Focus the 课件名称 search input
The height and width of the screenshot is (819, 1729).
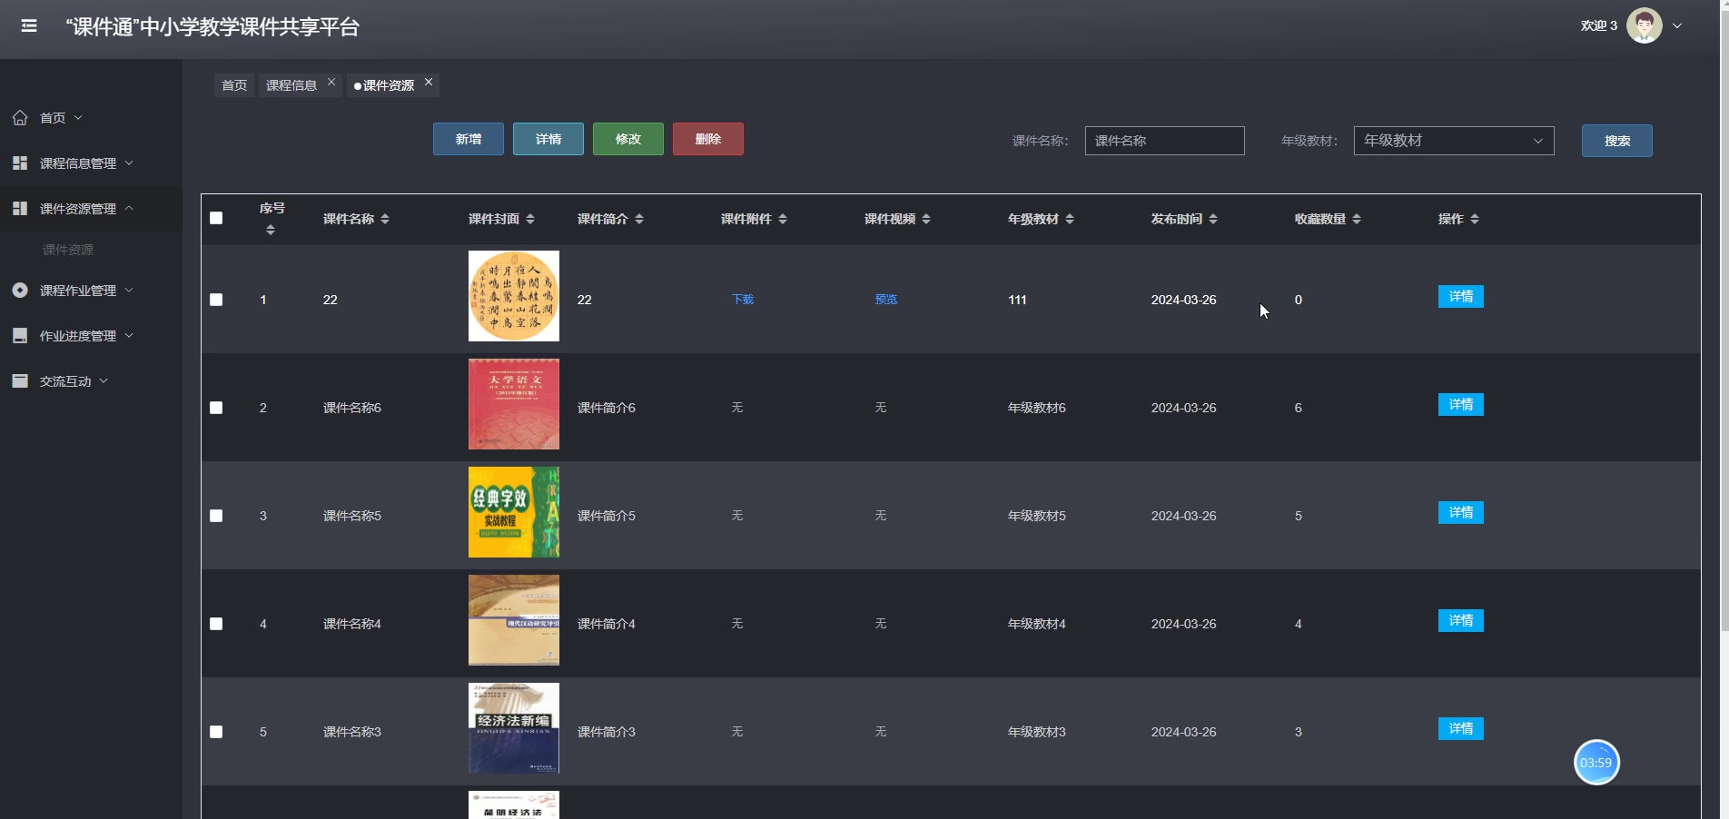[1164, 141]
